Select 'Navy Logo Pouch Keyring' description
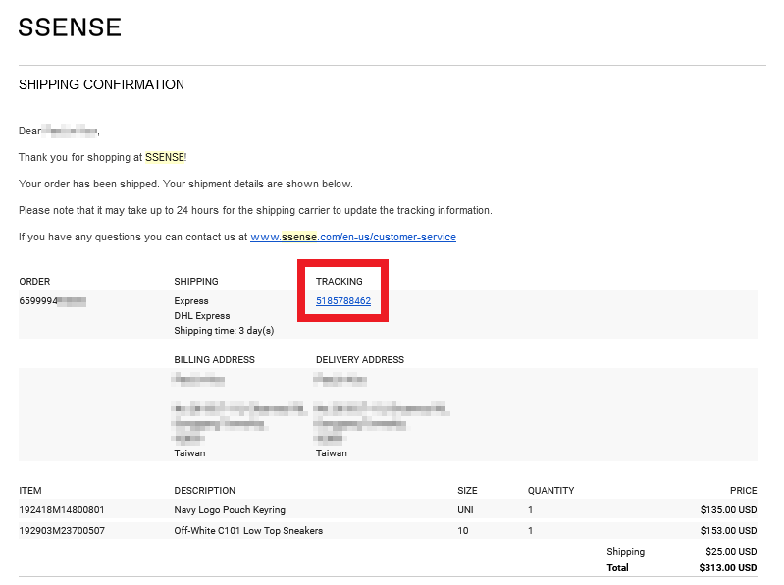The width and height of the screenshot is (784, 585). 230,510
